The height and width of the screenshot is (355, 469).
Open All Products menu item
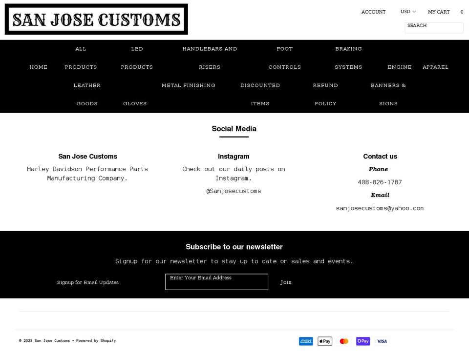[x=81, y=58]
